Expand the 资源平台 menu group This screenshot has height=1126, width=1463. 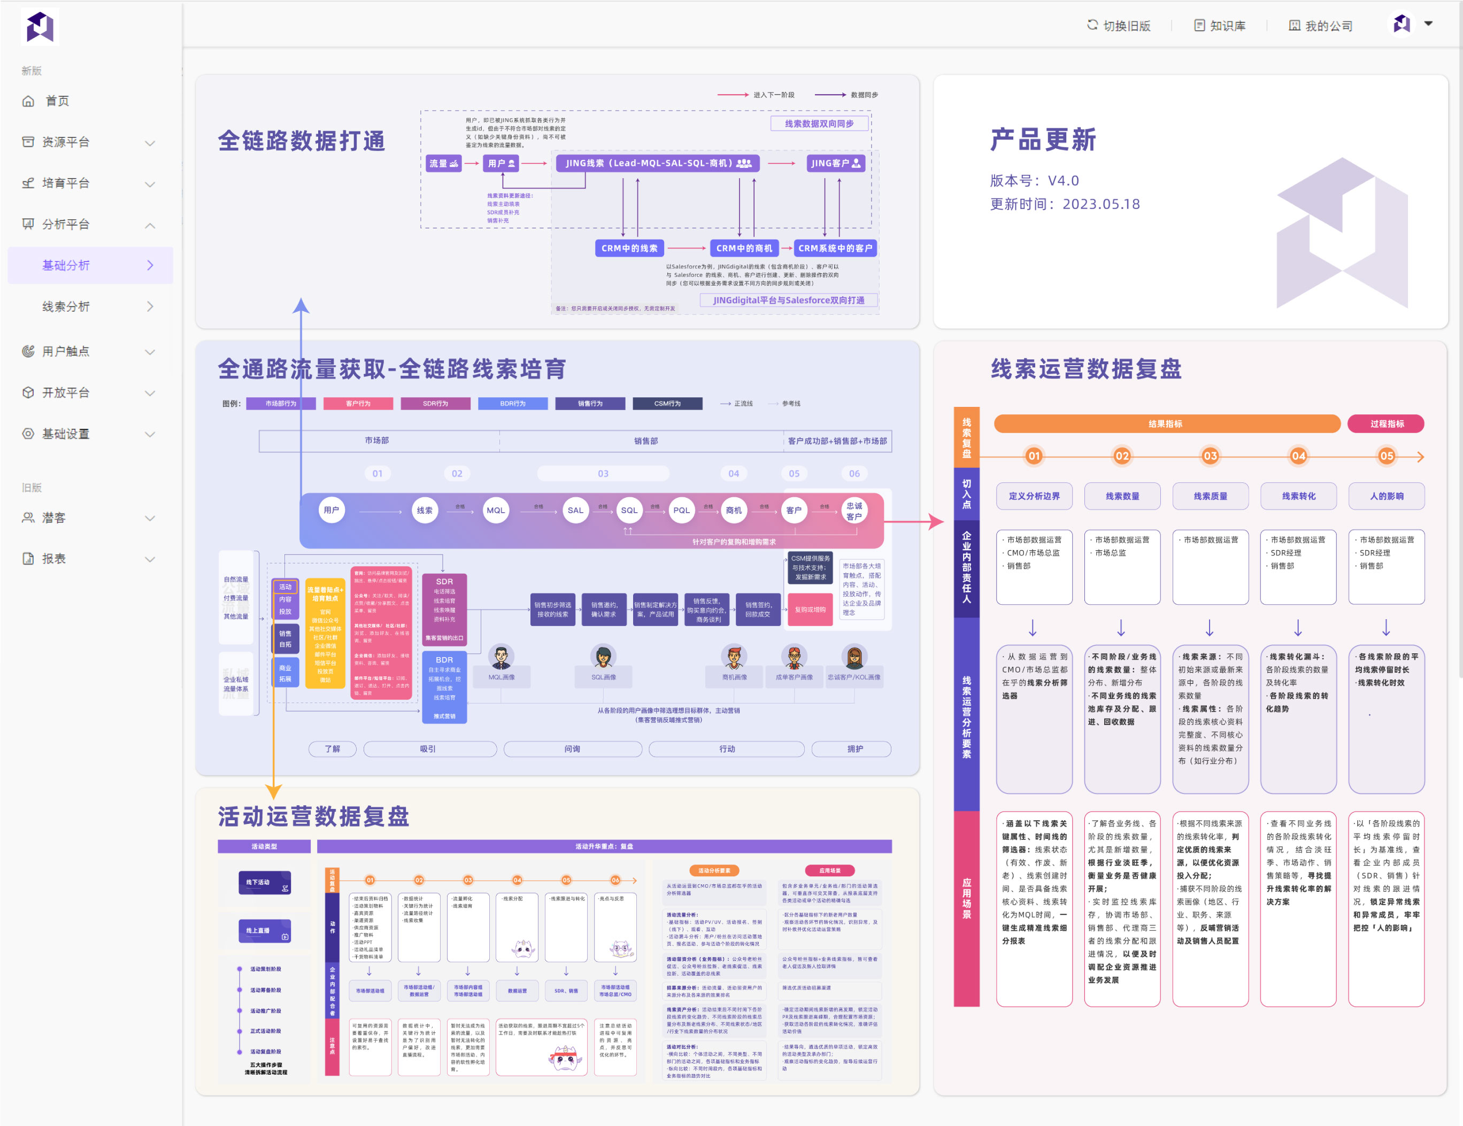[x=151, y=142]
